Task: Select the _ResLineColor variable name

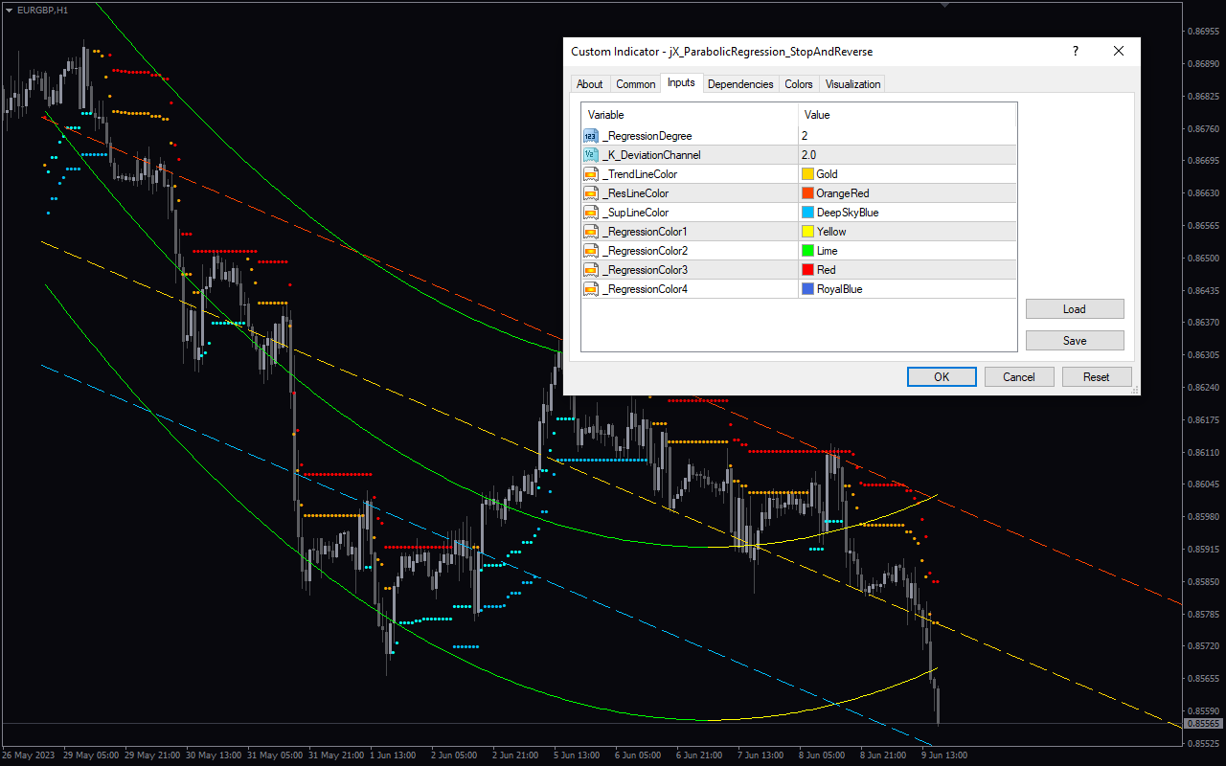Action: pos(635,193)
